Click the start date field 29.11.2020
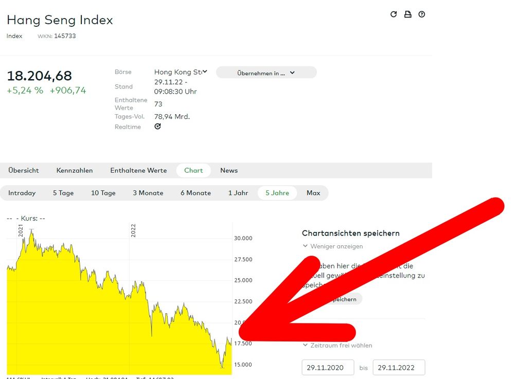This screenshot has height=379, width=514. point(327,368)
